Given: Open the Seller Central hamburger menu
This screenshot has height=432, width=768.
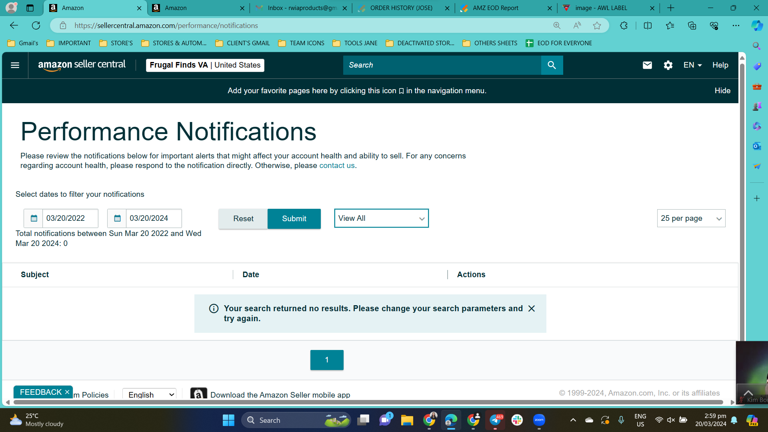Looking at the screenshot, I should pyautogui.click(x=15, y=65).
